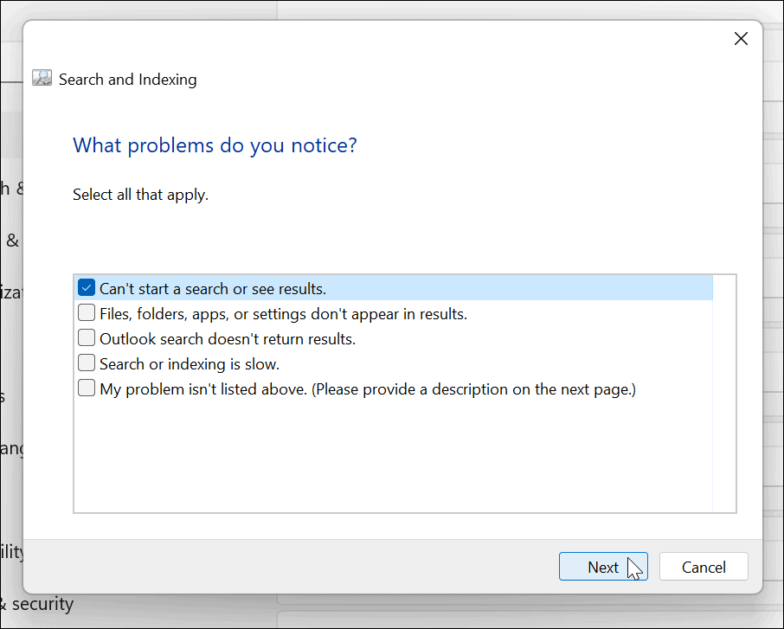Check "Search or indexing is slow"

click(87, 363)
